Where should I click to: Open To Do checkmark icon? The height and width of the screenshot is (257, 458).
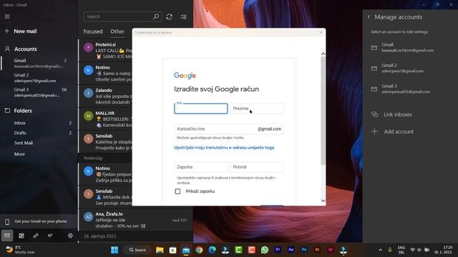[50, 236]
